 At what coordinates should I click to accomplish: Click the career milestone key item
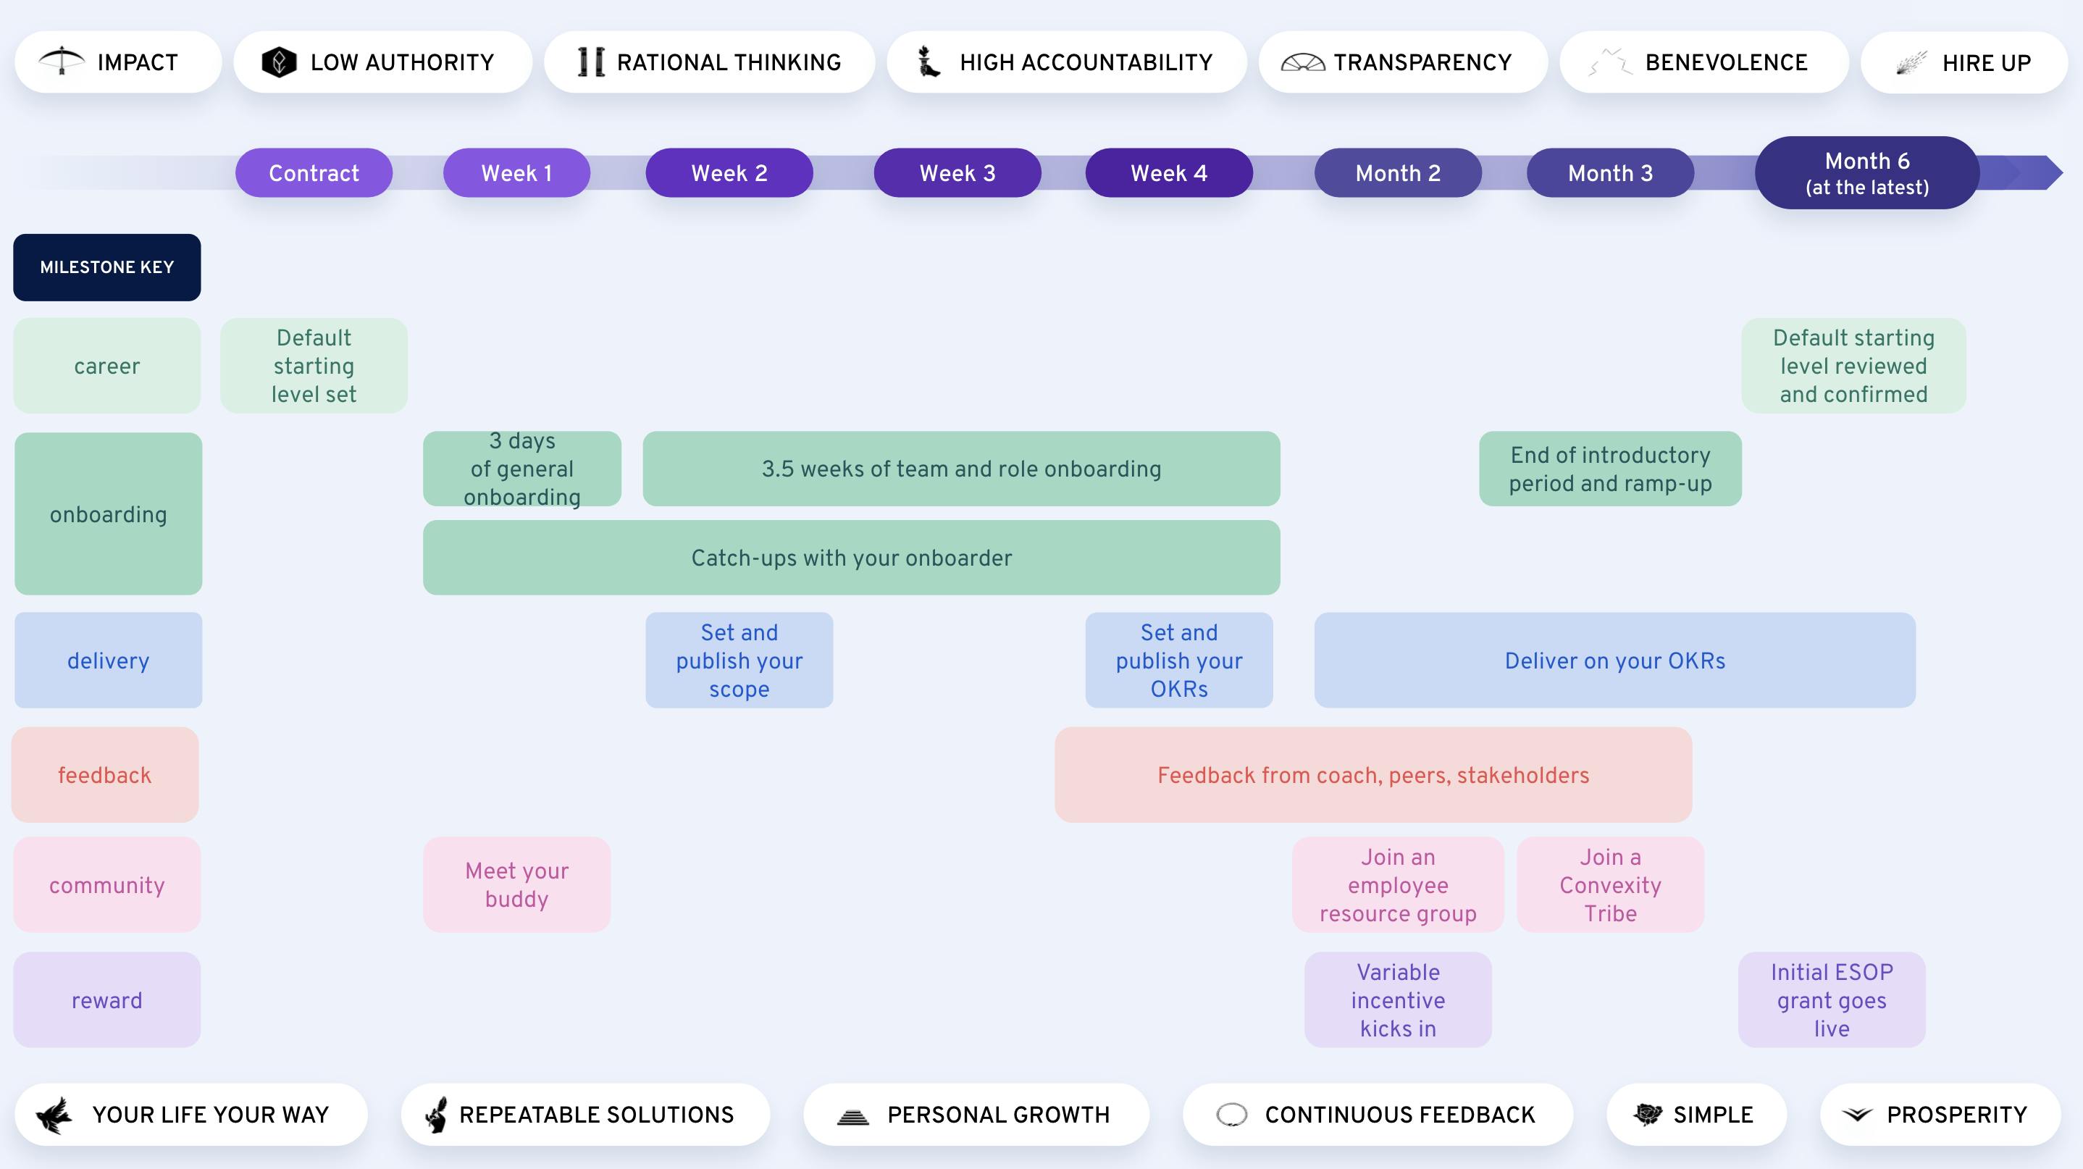[x=107, y=366]
